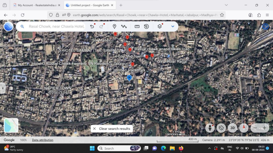Open Firefox from the taskbar
This screenshot has height=153, width=273.
[181, 148]
